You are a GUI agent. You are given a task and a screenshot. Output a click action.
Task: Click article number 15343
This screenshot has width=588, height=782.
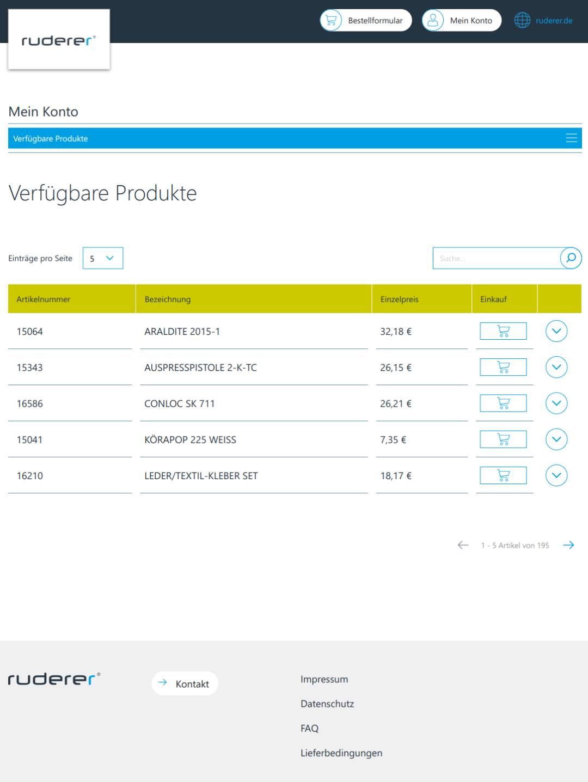click(x=29, y=368)
